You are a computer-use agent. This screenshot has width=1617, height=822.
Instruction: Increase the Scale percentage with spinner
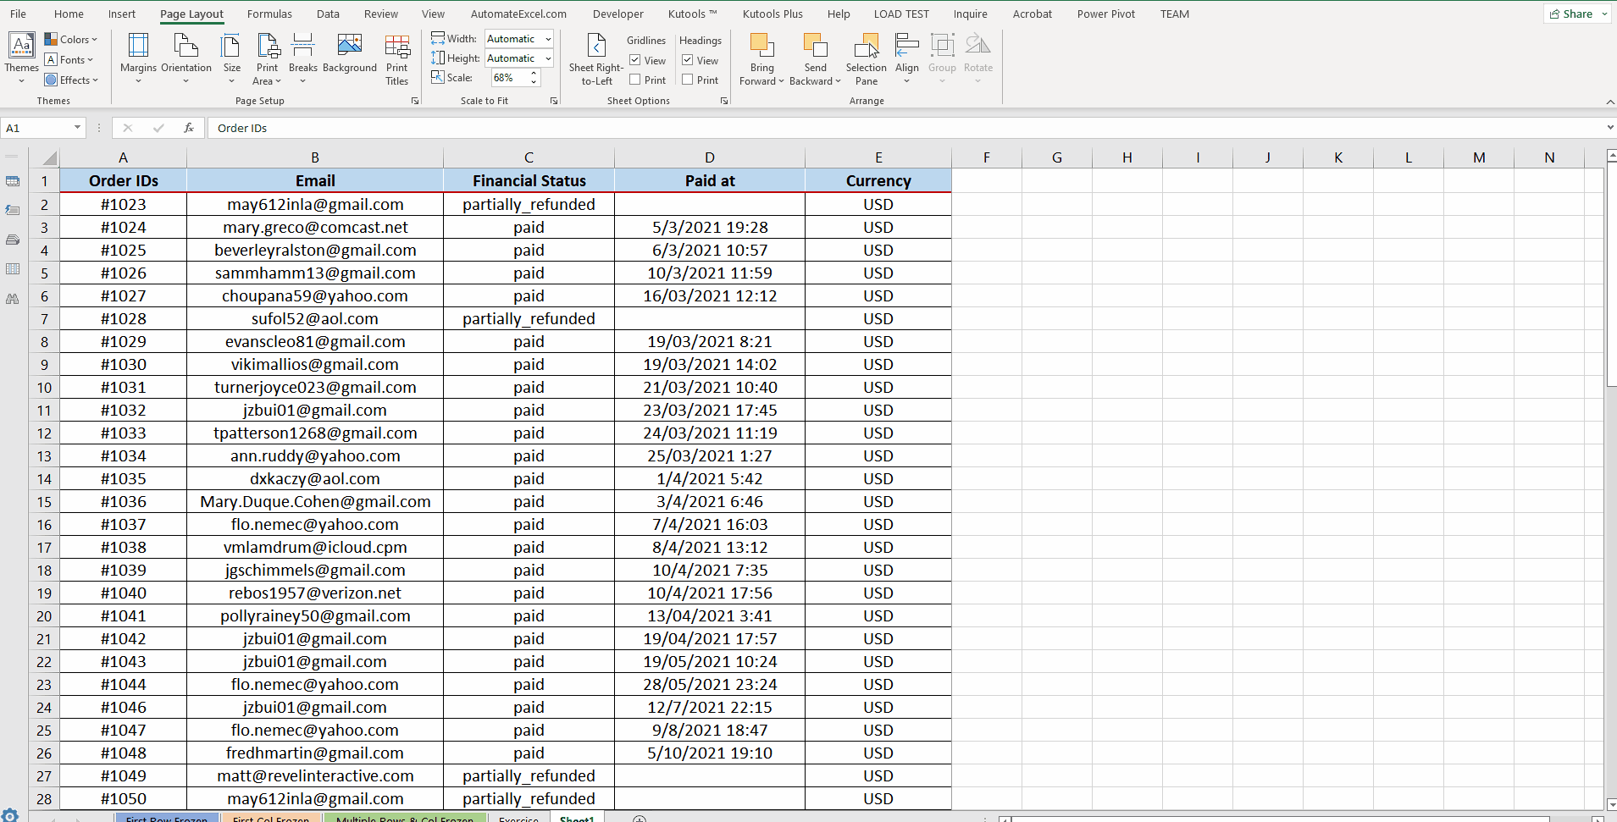534,74
